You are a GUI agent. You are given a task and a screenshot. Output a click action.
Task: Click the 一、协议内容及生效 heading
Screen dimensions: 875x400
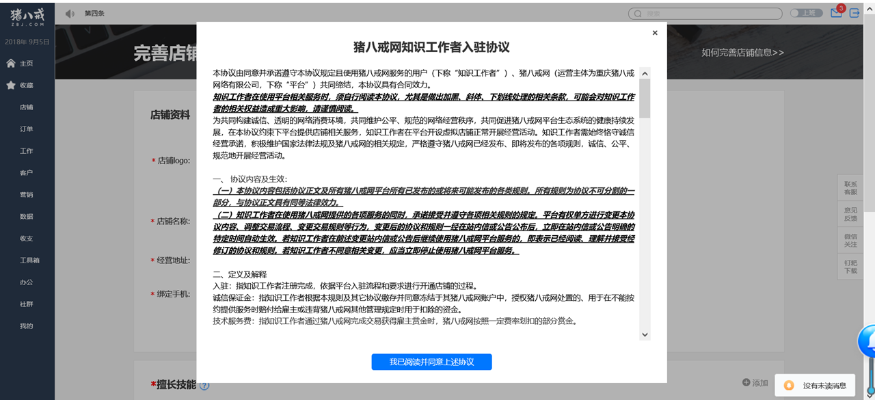click(x=250, y=178)
